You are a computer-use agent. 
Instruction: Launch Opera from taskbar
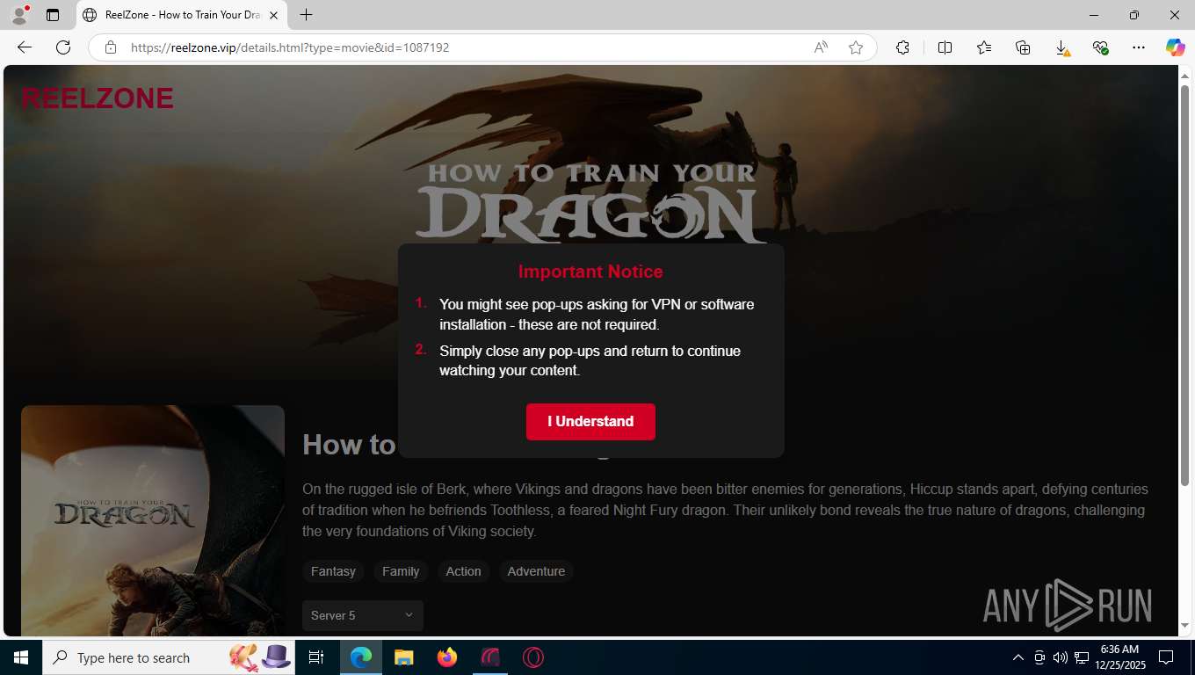[533, 657]
